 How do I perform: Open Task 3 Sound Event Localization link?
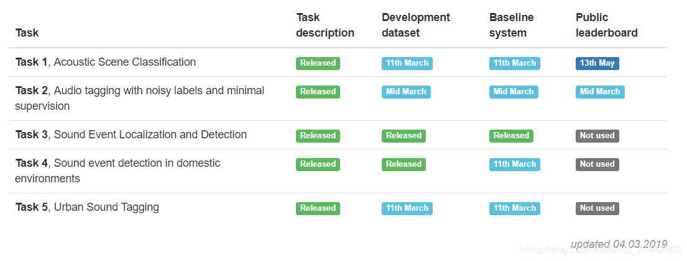[131, 135]
